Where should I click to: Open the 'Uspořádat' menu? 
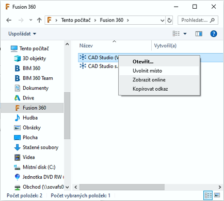tap(22, 34)
